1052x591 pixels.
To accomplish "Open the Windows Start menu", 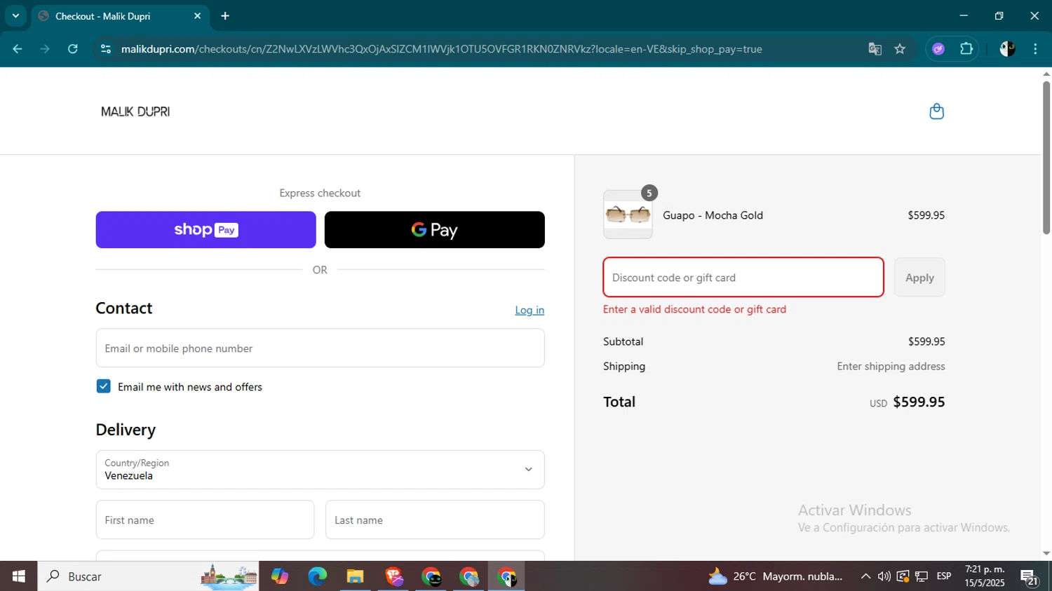I will click(x=18, y=576).
